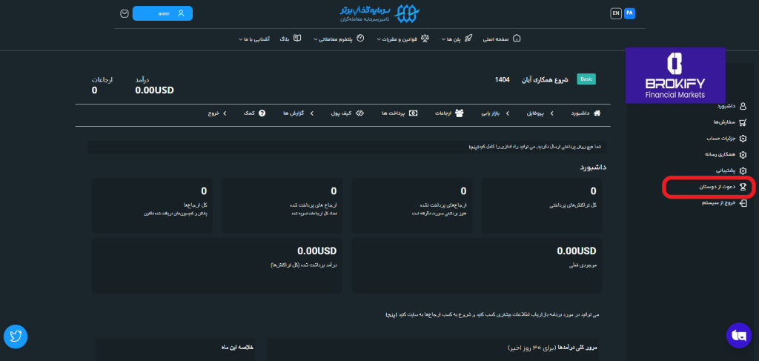
Task: Click the logout icon for خروج از سیستم
Action: coord(743,203)
